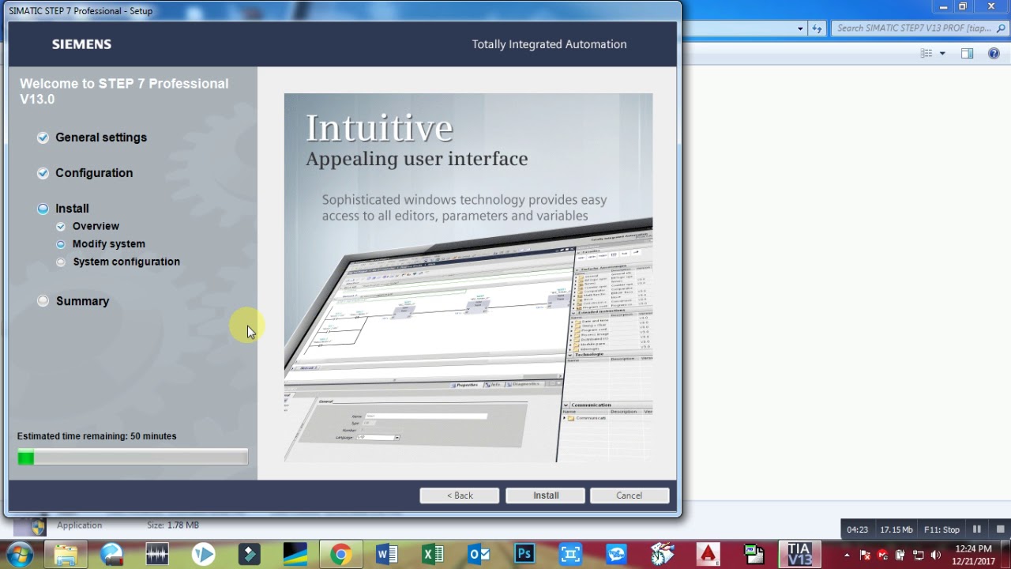This screenshot has width=1011, height=569.
Task: Pause the screen recording
Action: (x=976, y=529)
